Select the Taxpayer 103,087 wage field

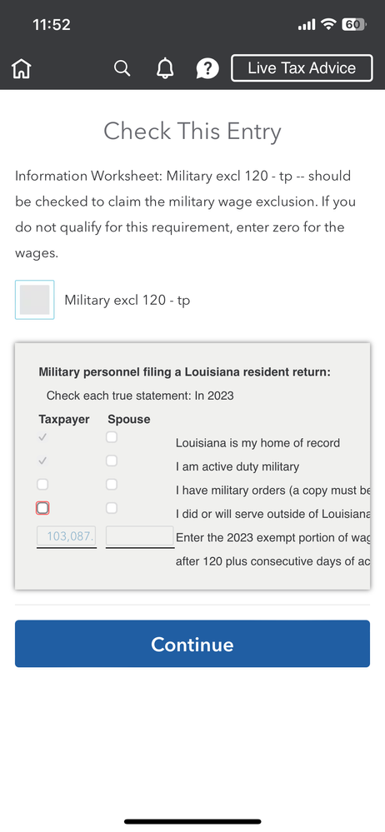coord(67,536)
